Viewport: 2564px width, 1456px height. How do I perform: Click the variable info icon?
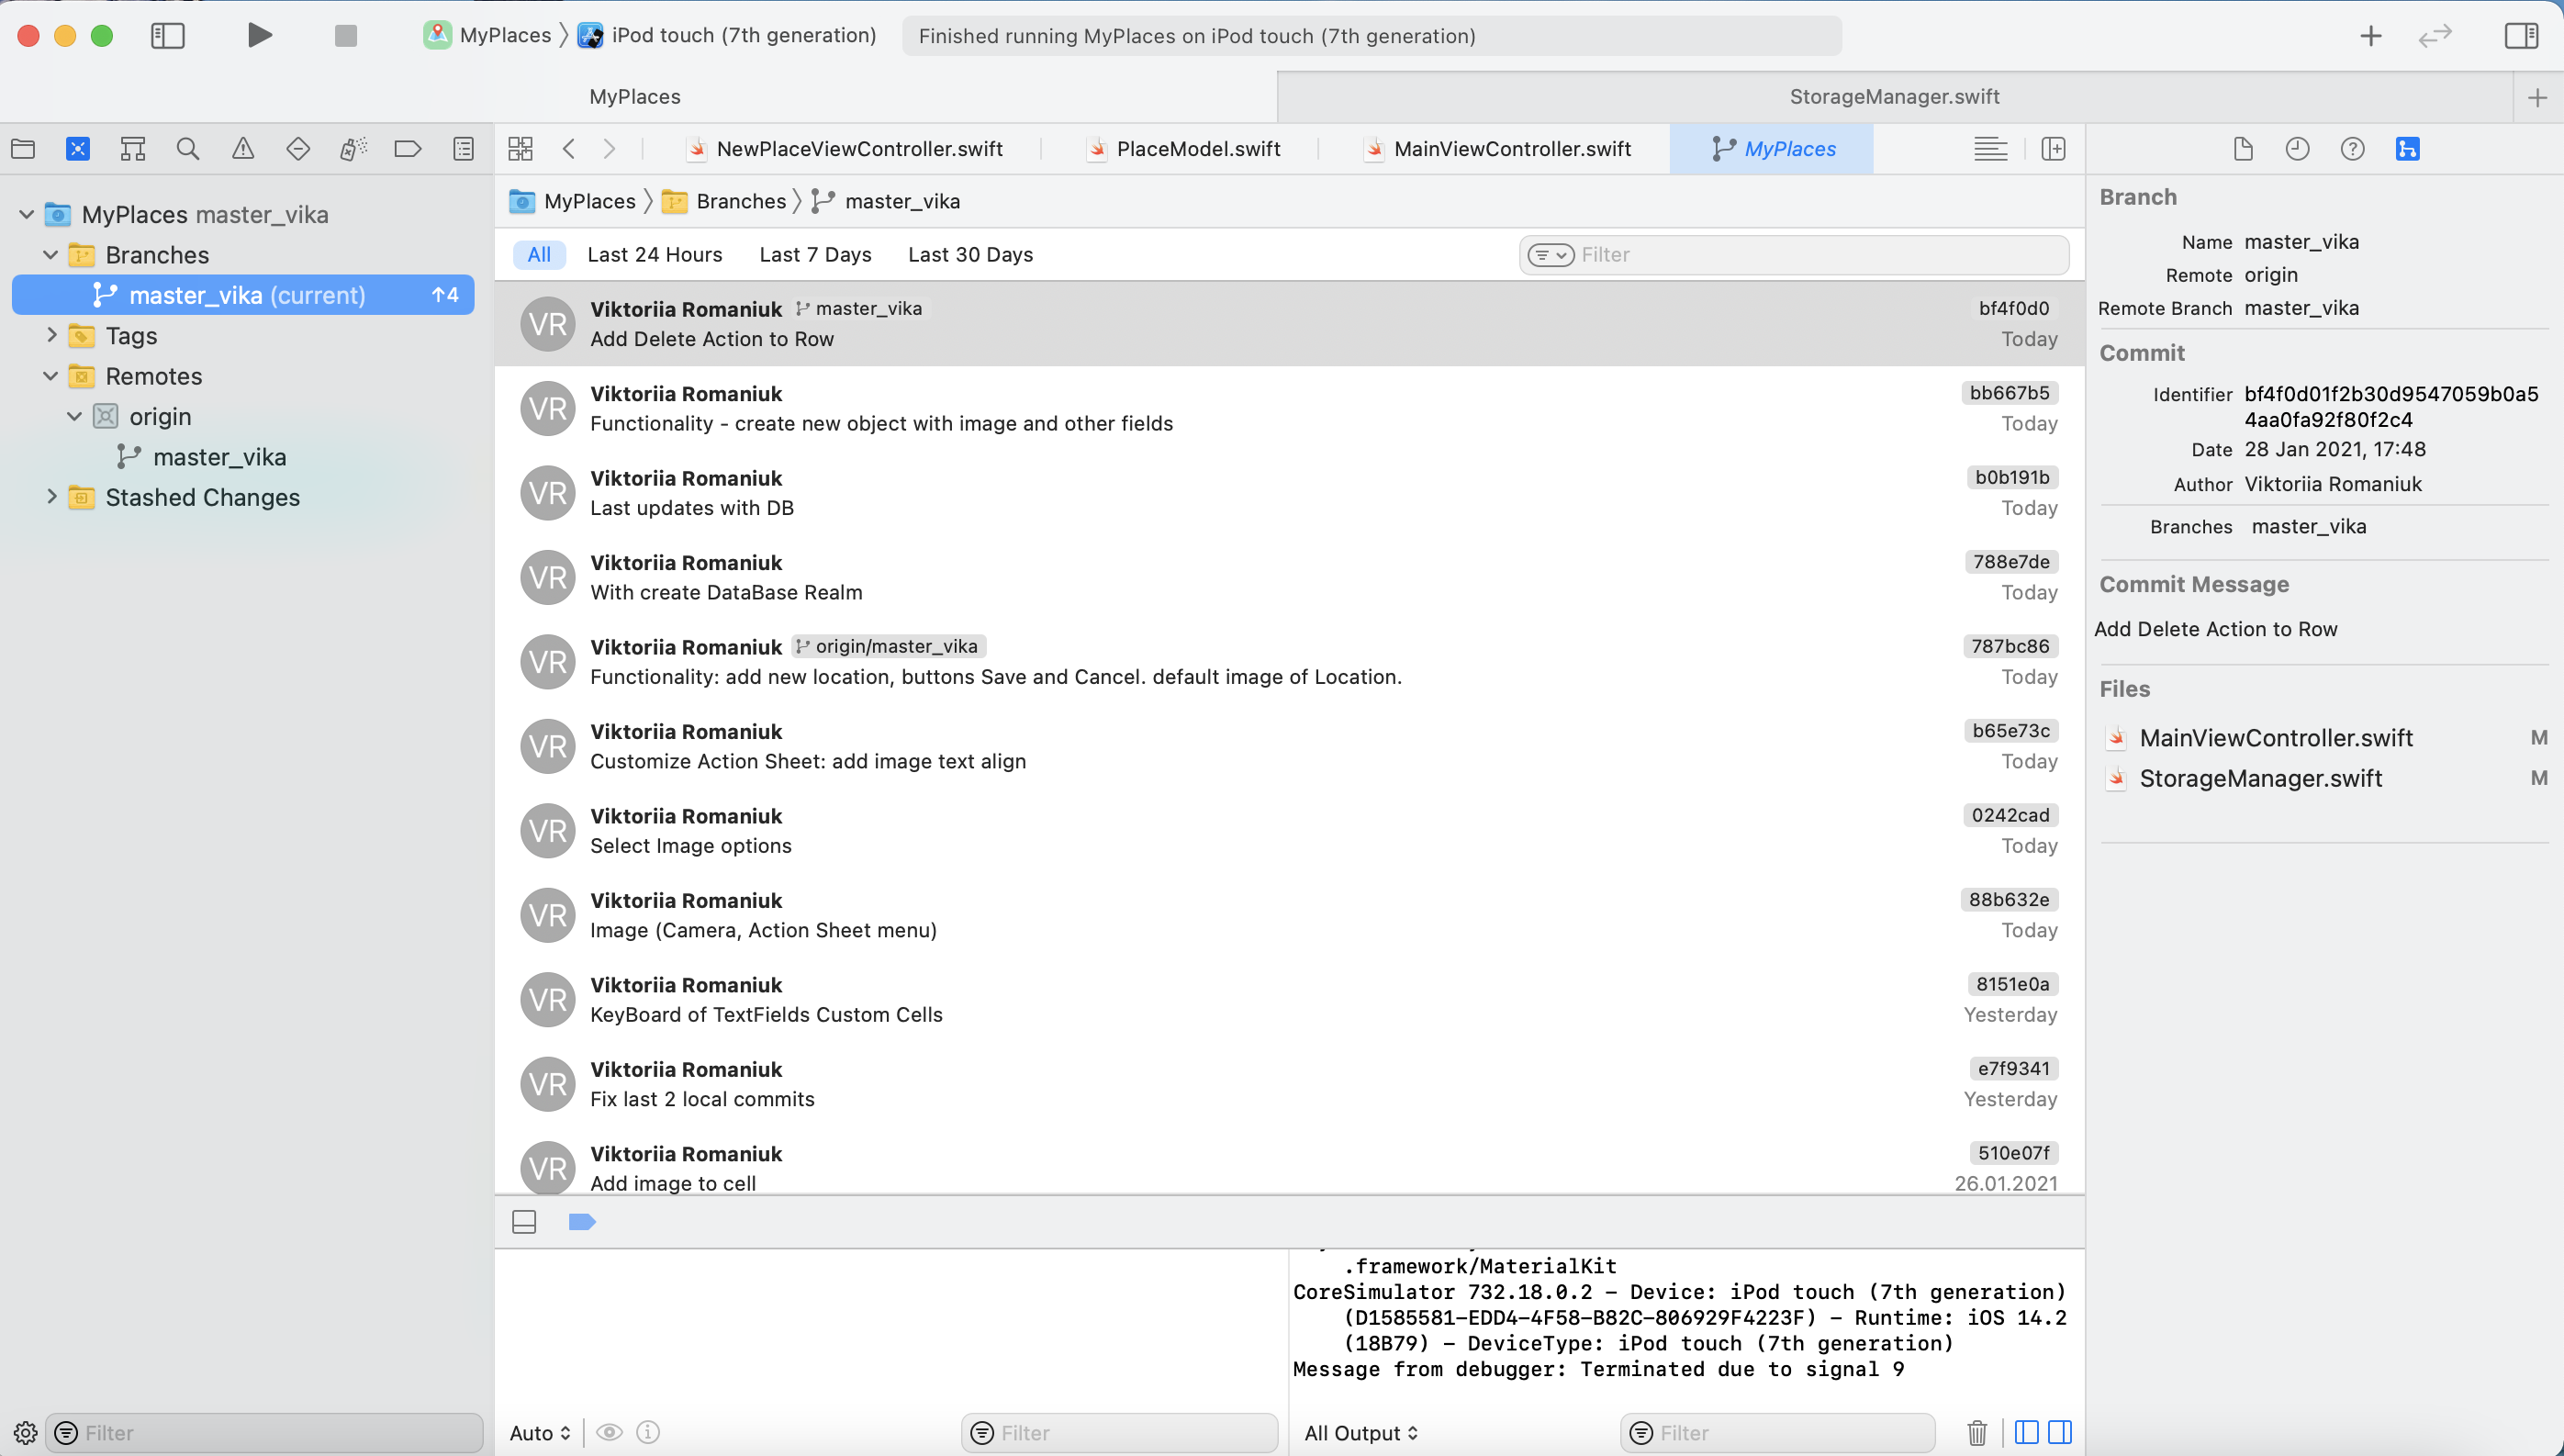648,1432
